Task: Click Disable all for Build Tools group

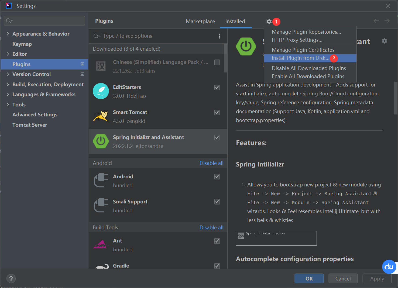Action: pos(211,227)
